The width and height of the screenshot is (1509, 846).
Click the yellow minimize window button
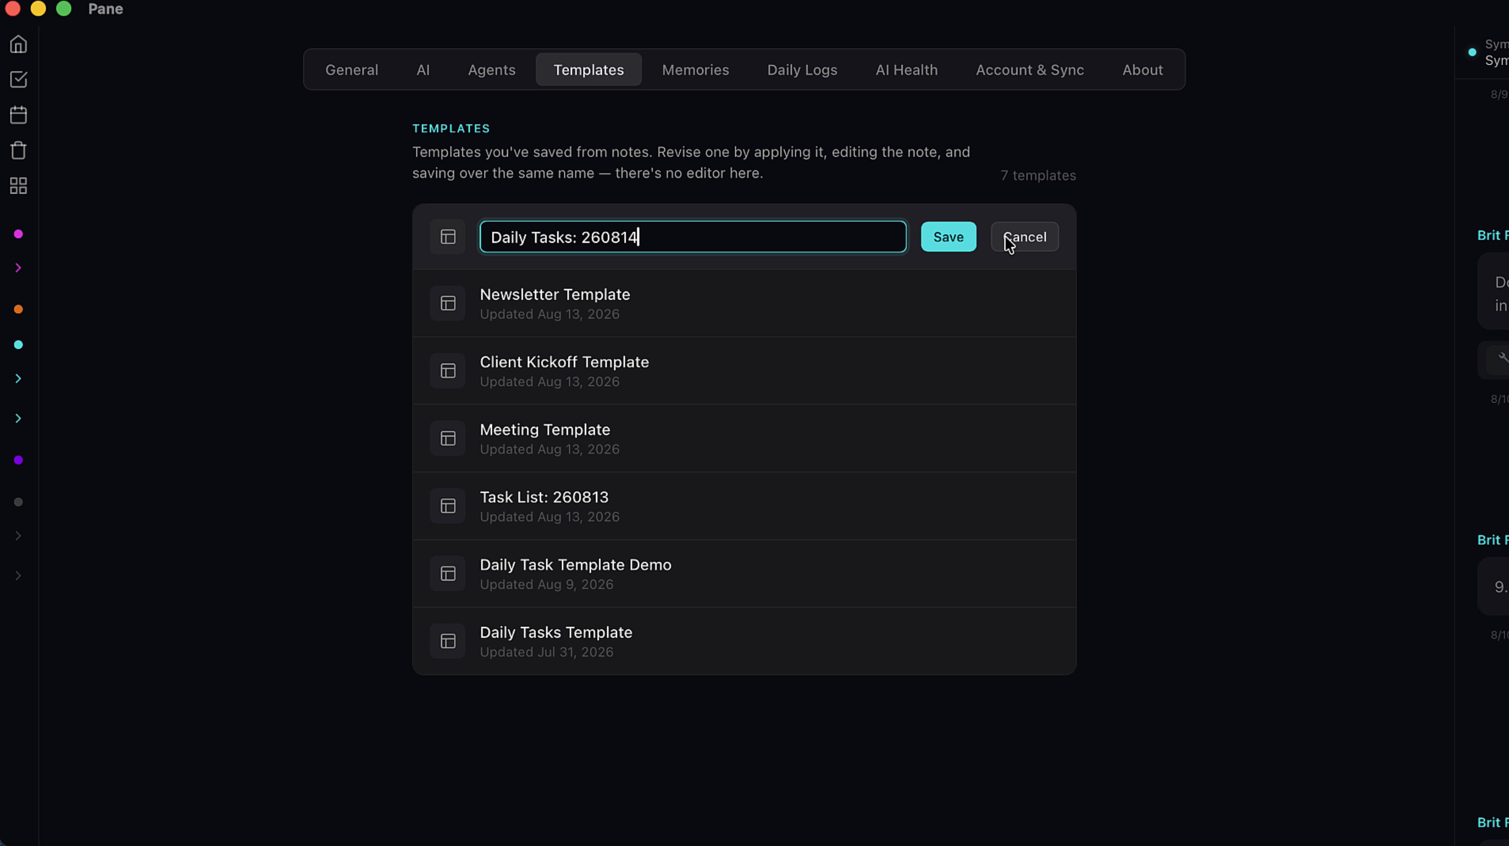(x=38, y=8)
